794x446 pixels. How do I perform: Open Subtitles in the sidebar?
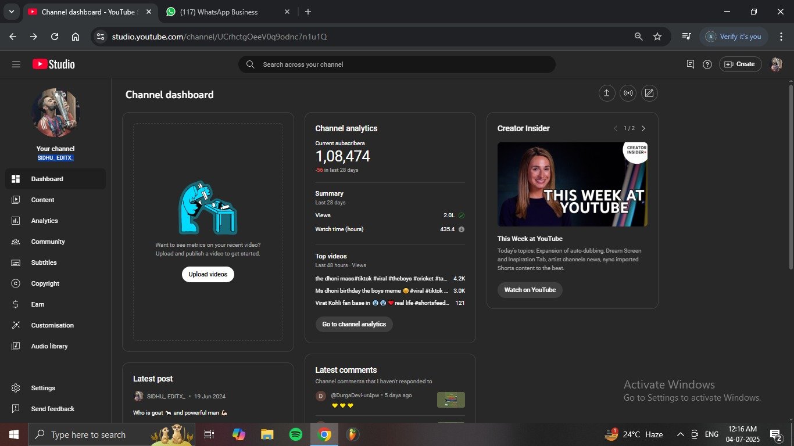click(55, 262)
